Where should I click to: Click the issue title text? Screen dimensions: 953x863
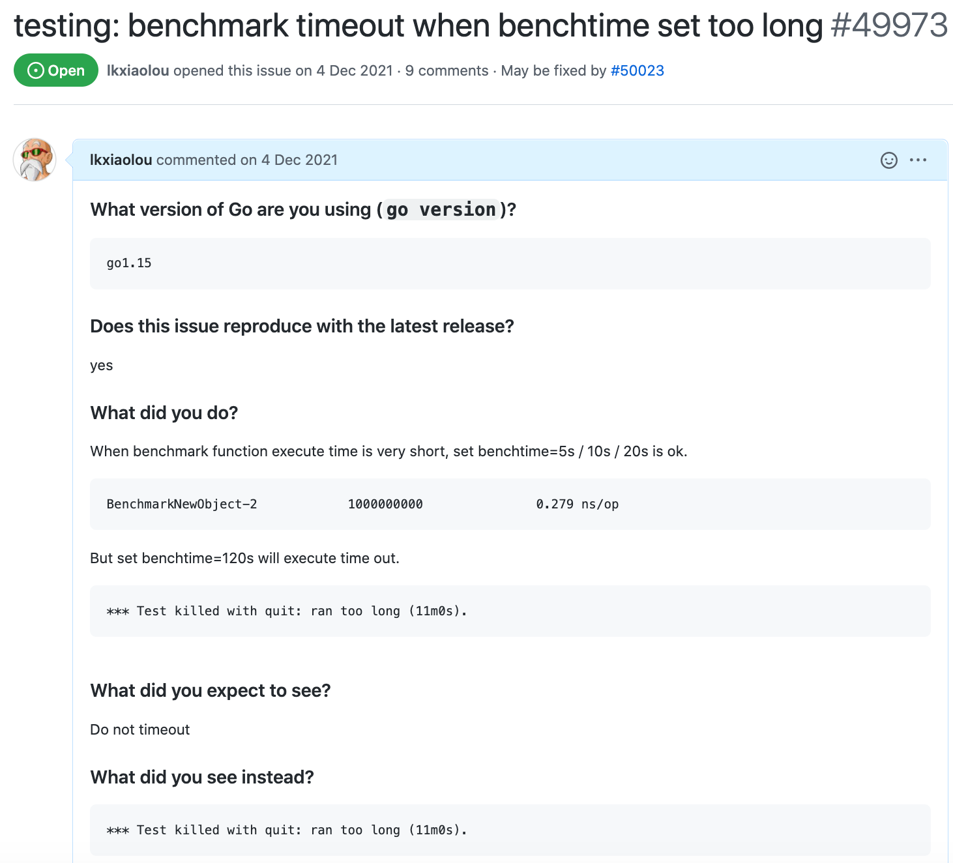point(417,26)
